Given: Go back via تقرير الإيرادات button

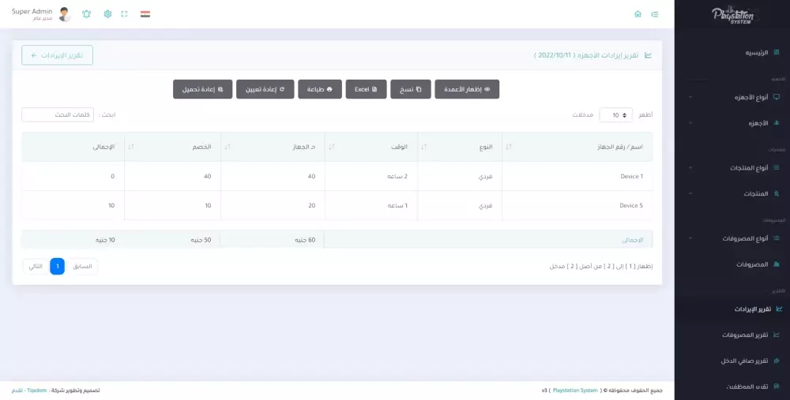Looking at the screenshot, I should click(58, 55).
